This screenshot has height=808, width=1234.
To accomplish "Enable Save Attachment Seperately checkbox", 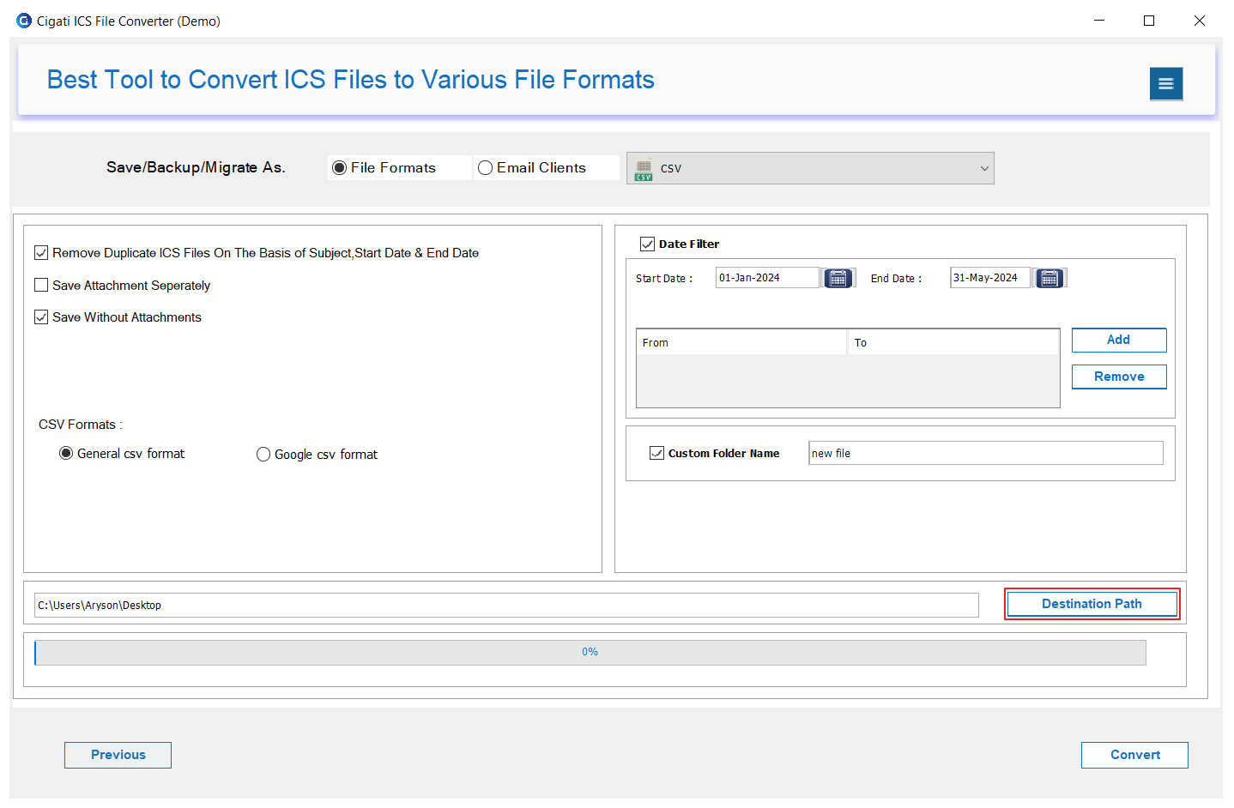I will (41, 285).
